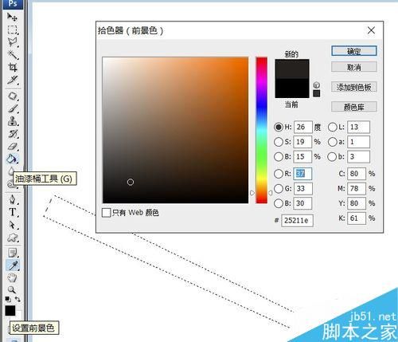Viewport: 398px width, 342px height.
Task: Select the Pen tool
Action: [x=12, y=199]
